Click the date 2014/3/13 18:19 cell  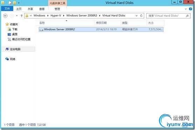[x=106, y=29]
